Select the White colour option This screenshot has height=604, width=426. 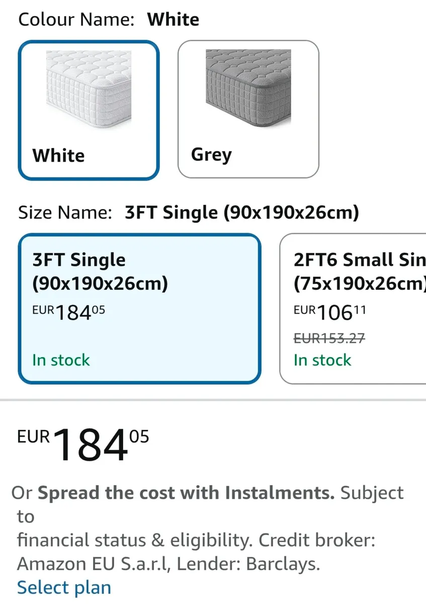pos(88,108)
